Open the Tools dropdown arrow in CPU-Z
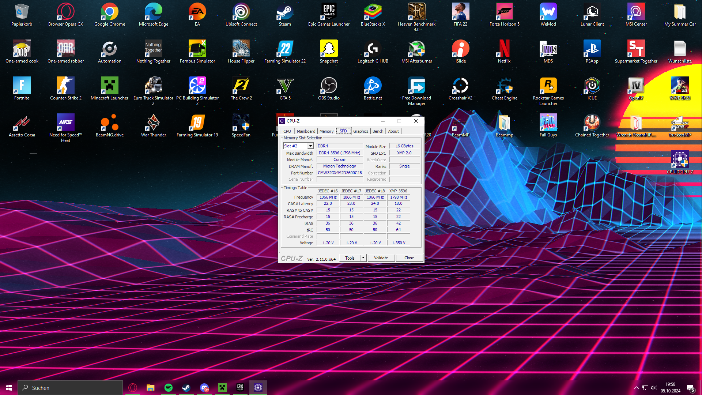This screenshot has height=395, width=702. point(363,258)
